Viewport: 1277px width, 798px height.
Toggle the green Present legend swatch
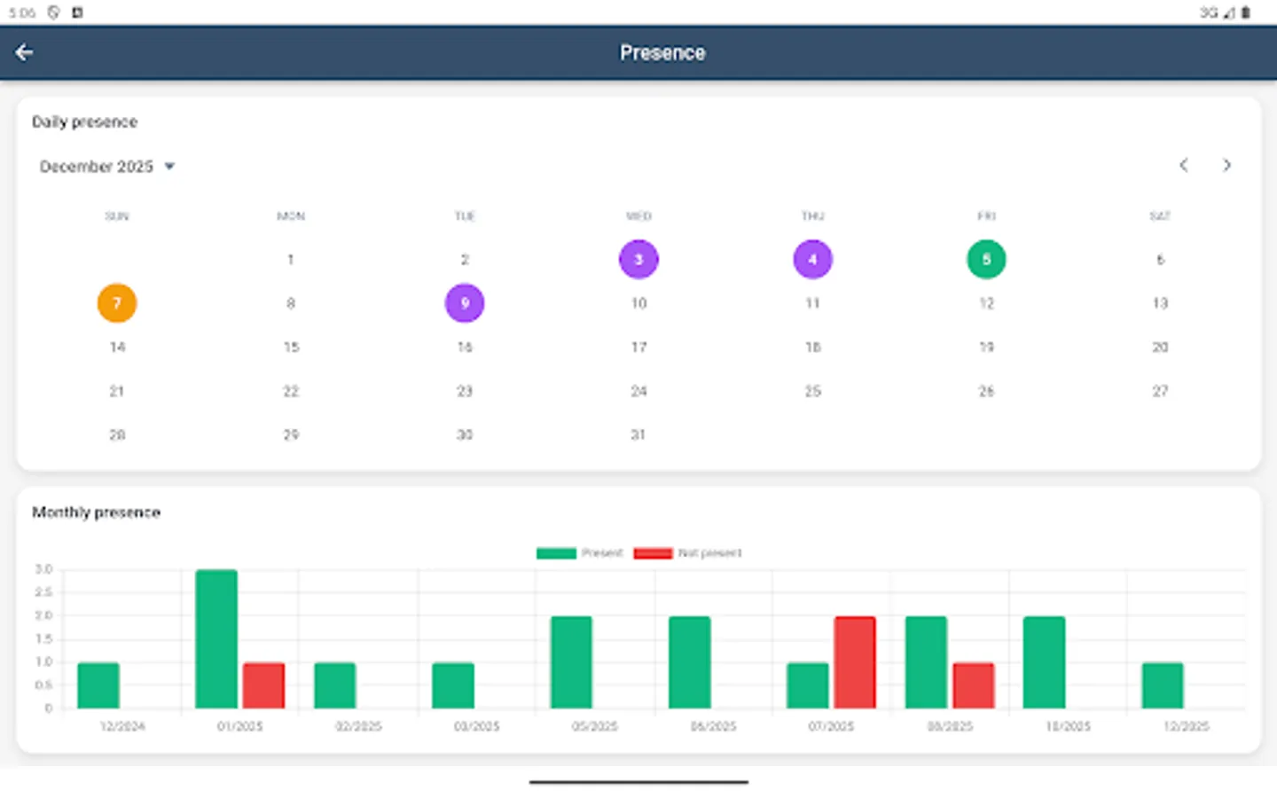click(x=556, y=553)
